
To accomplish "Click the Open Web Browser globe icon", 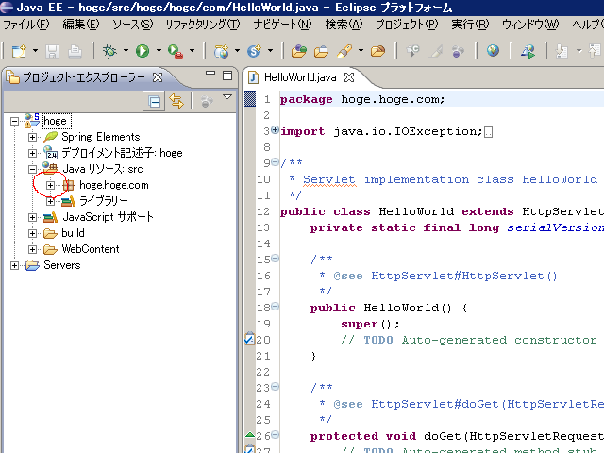I will point(492,50).
